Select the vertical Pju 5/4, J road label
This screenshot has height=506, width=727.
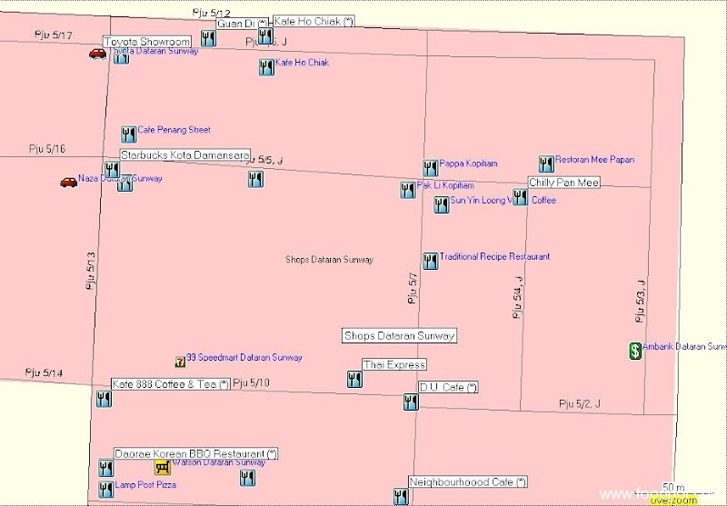click(x=518, y=297)
